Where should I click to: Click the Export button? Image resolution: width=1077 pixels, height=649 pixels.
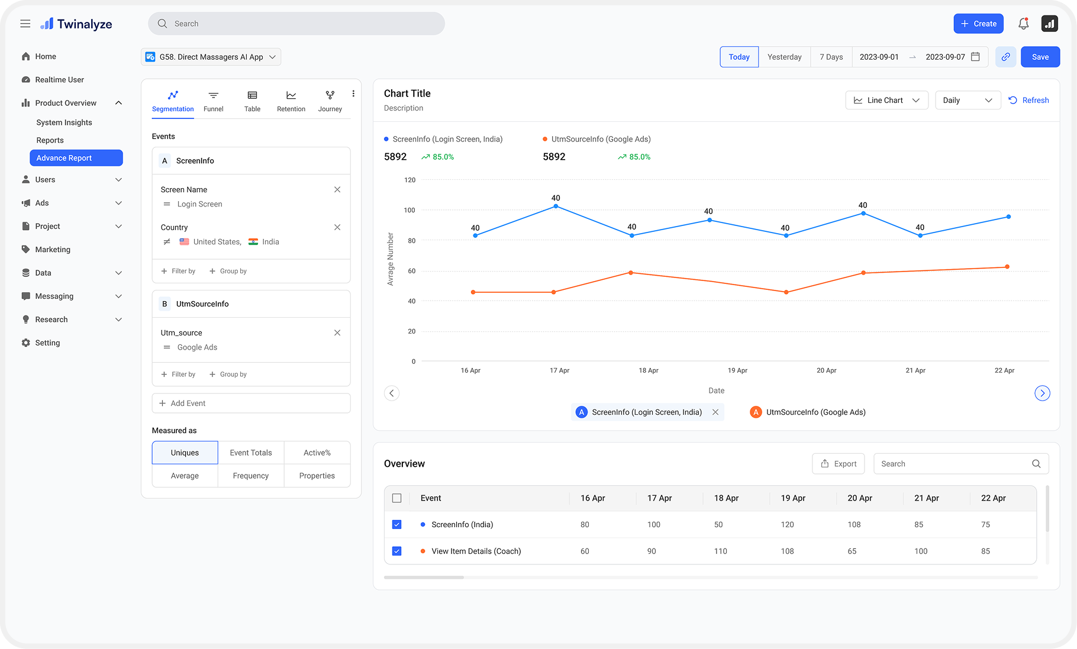839,464
